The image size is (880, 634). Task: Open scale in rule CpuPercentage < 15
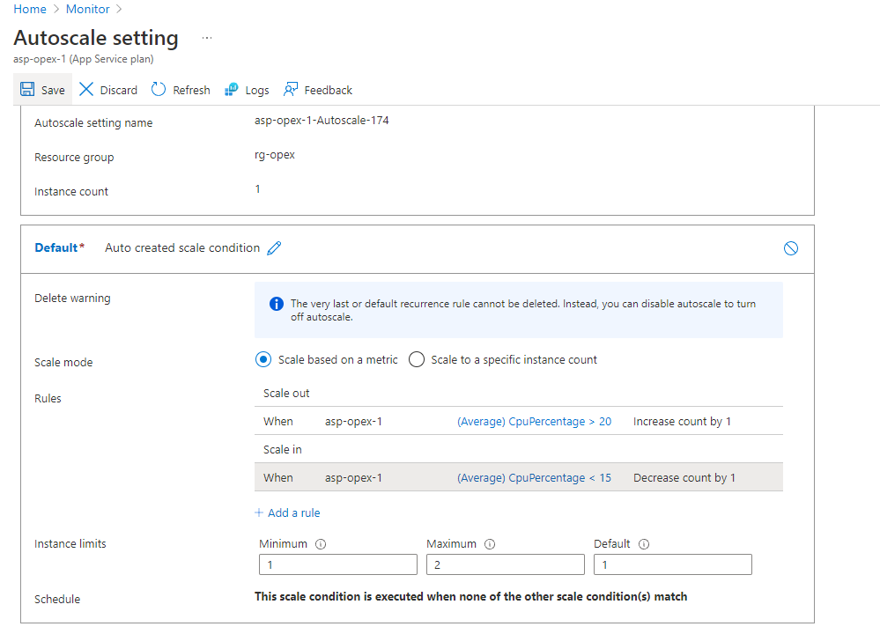(x=535, y=478)
